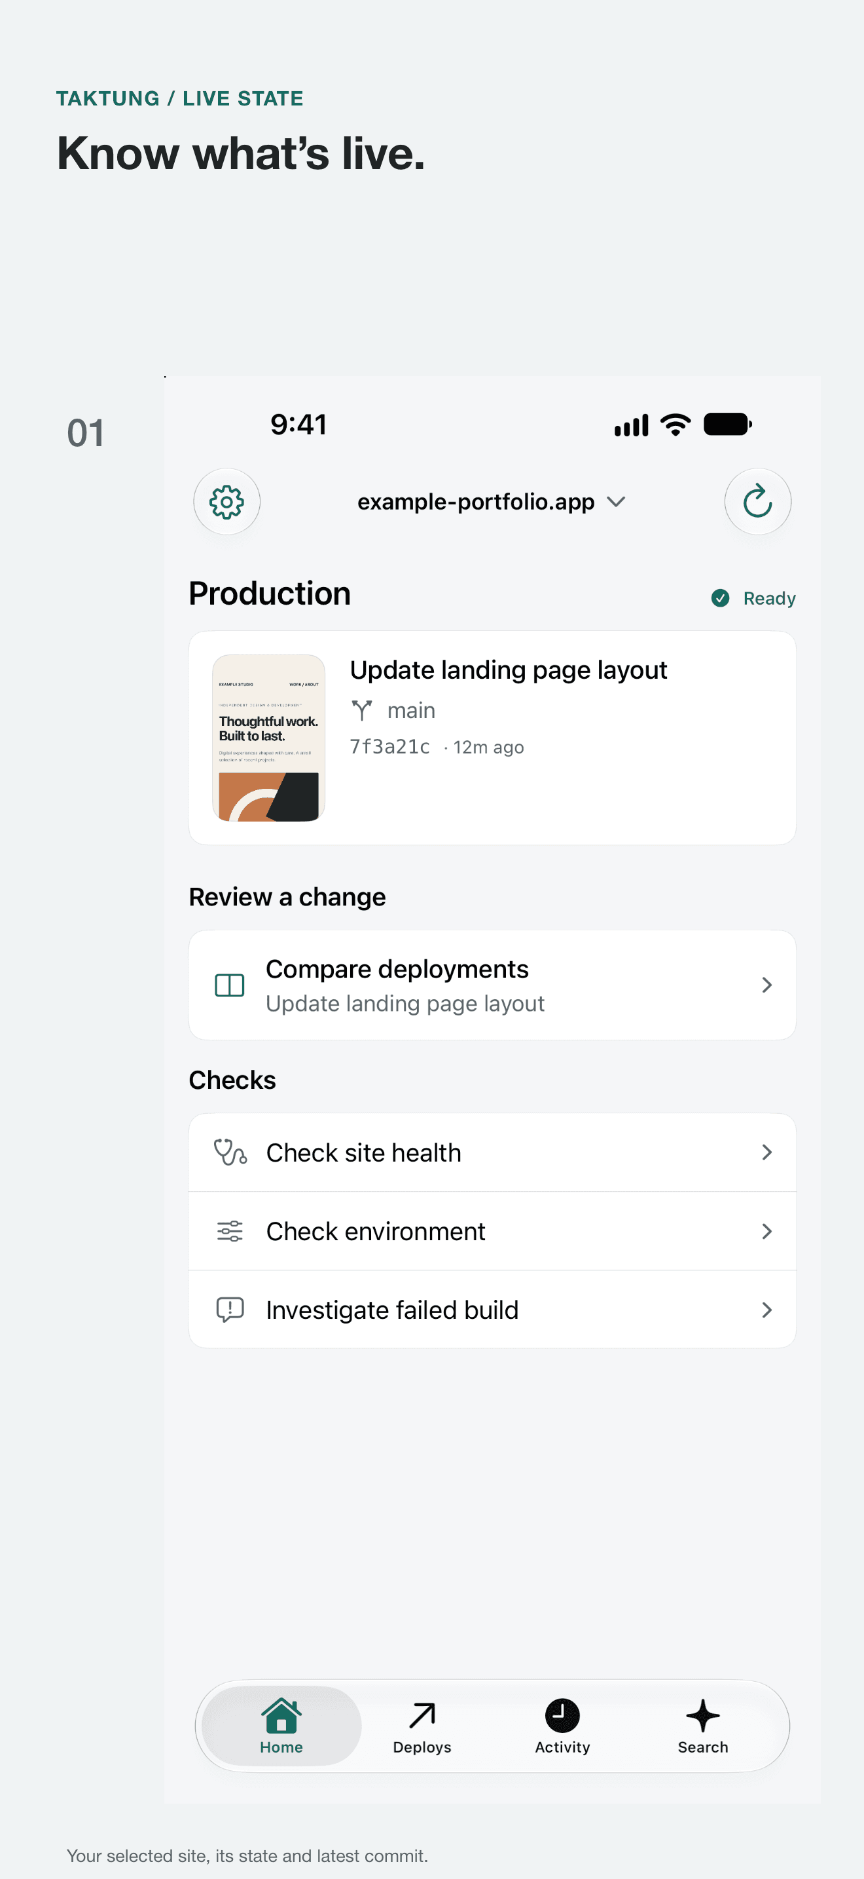This screenshot has height=1879, width=864.
Task: Open Check site health
Action: (x=492, y=1152)
